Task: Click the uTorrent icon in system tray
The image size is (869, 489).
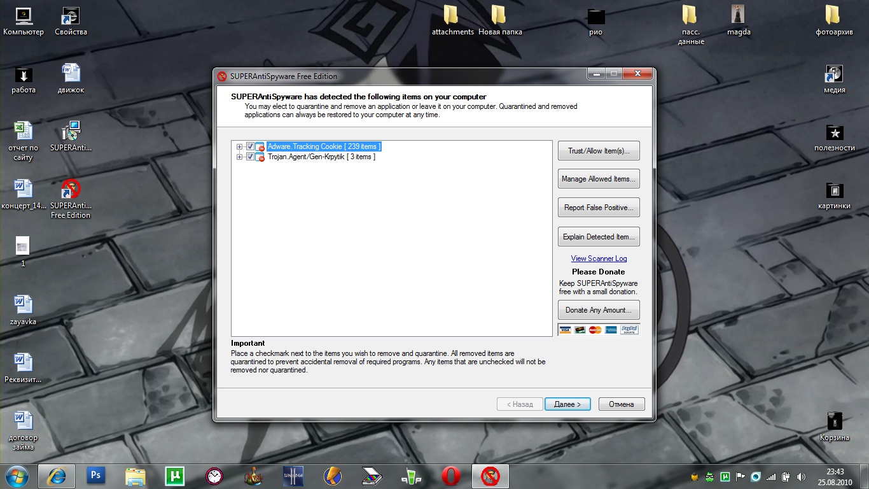Action: tap(725, 476)
